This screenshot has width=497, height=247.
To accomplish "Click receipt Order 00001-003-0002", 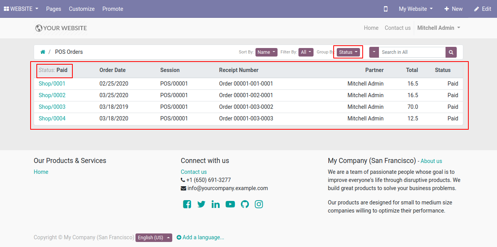I will pyautogui.click(x=246, y=107).
